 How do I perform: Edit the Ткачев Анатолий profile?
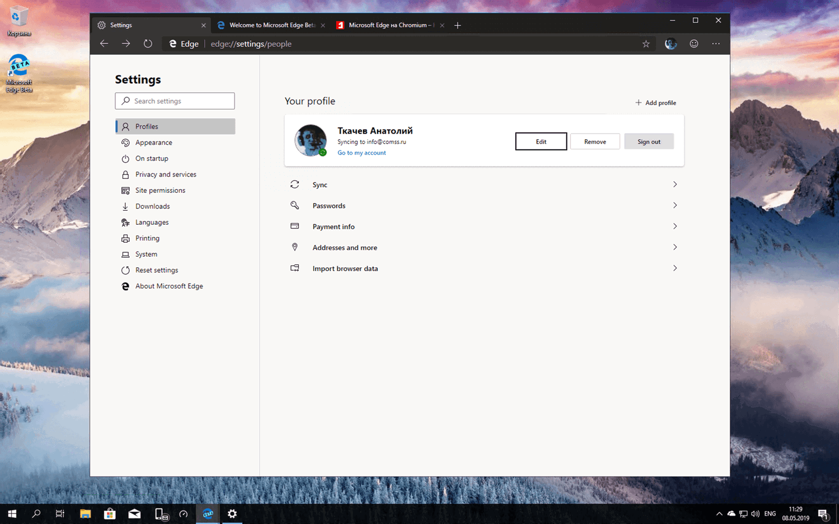point(541,141)
